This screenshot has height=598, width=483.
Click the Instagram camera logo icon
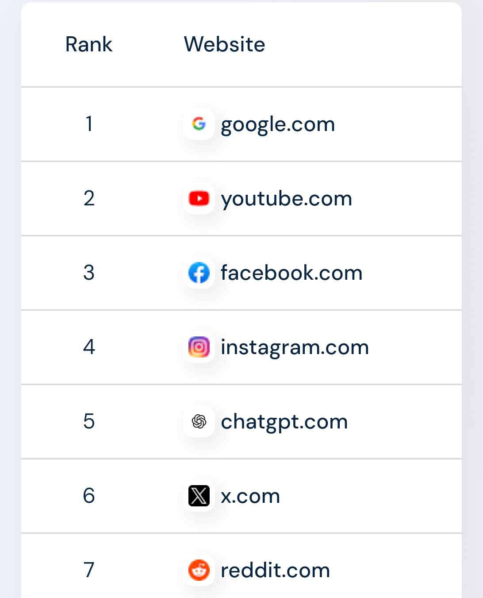[x=199, y=347]
